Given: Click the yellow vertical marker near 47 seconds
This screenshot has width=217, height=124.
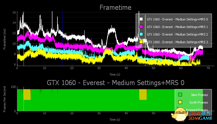Looking at the screenshot, I should [145, 40].
